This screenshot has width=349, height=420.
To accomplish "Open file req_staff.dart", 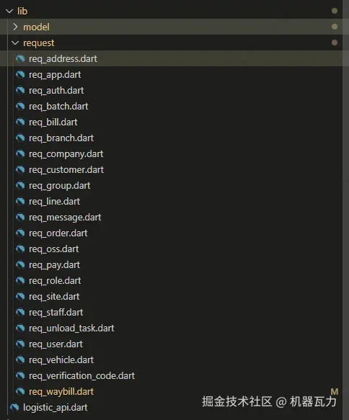I will click(x=56, y=313).
